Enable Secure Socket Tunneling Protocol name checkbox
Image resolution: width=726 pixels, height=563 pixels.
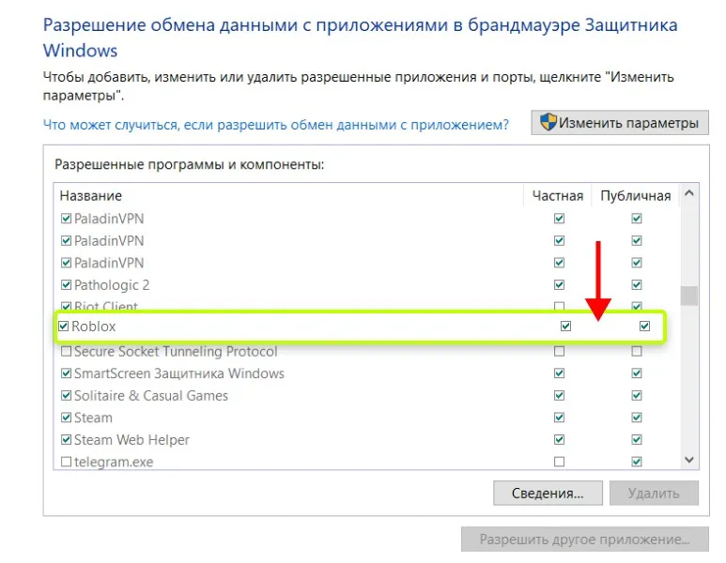pos(66,352)
